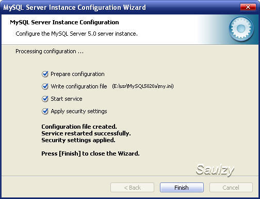260x199 pixels.
Task: Click the Write configuration file checkmark icon
Action: (45, 86)
